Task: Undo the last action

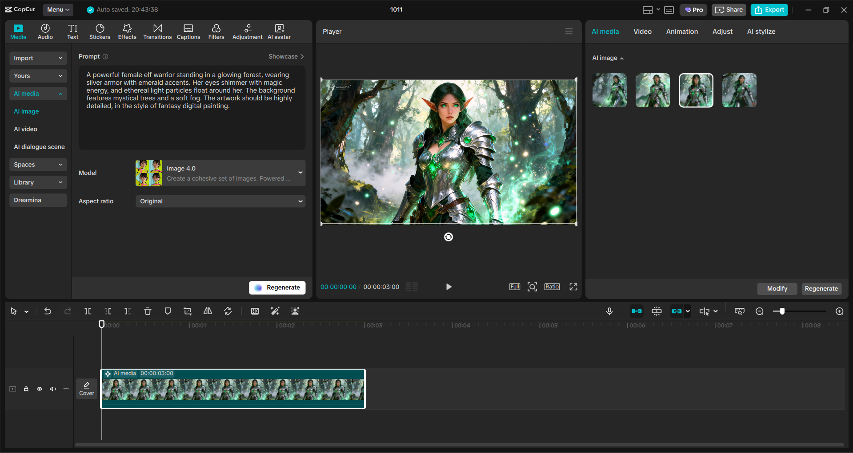Action: click(48, 311)
